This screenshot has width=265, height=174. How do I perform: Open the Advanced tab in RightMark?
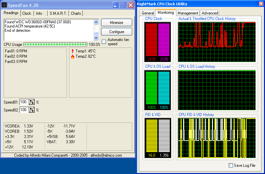pyautogui.click(x=210, y=13)
